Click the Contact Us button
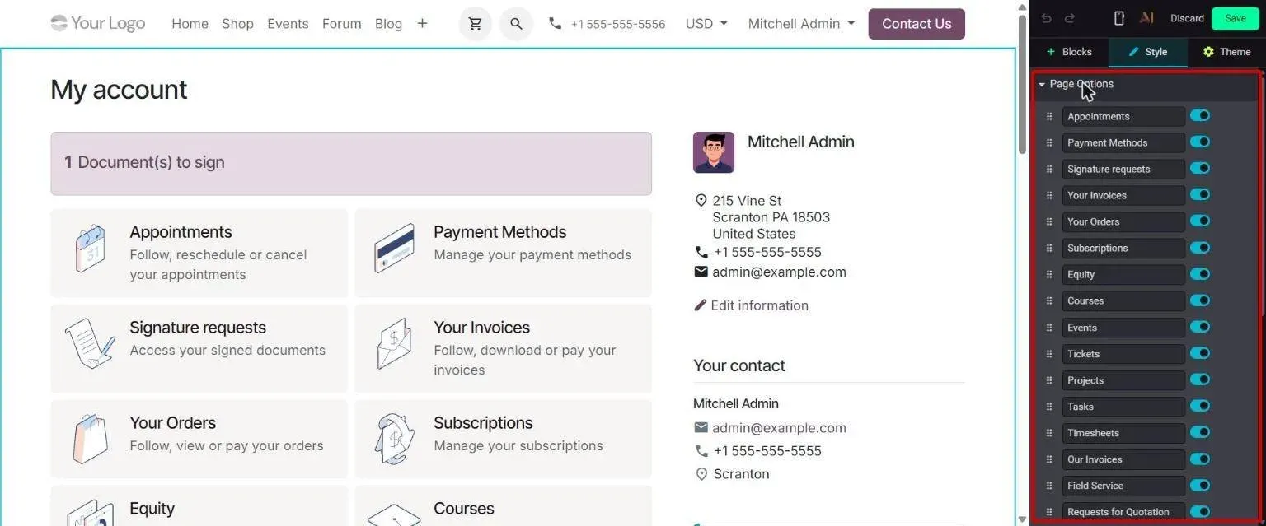Screen dimensions: 1266x526 (x=917, y=24)
